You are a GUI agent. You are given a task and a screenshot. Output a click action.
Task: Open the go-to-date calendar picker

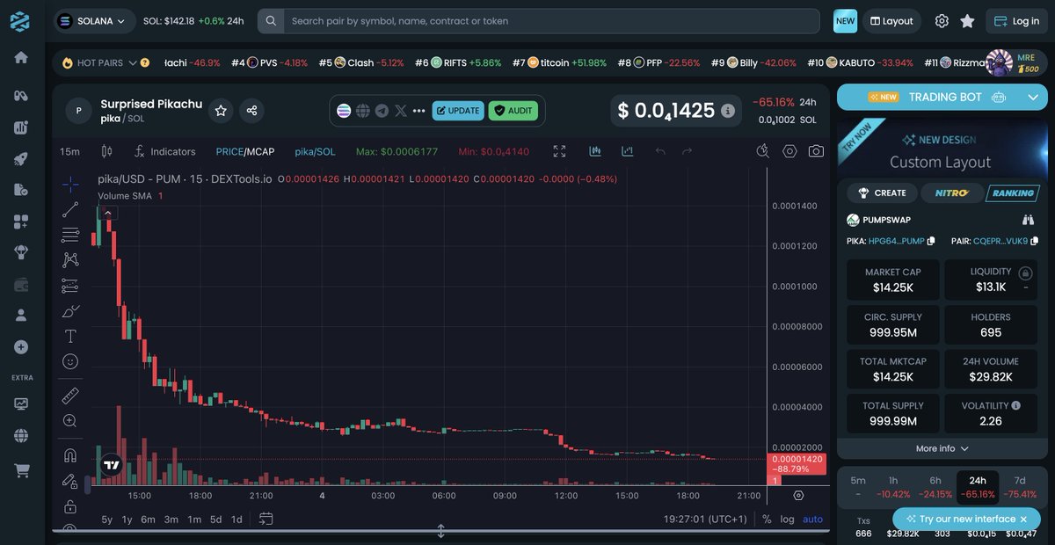(x=266, y=519)
